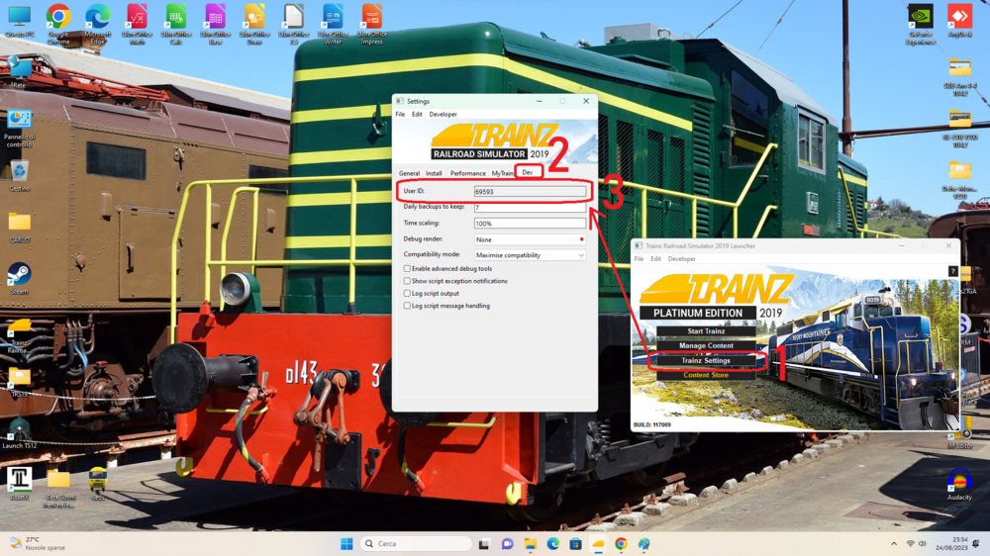Click the Cerca taskbar search box
This screenshot has width=990, height=556.
coord(416,543)
